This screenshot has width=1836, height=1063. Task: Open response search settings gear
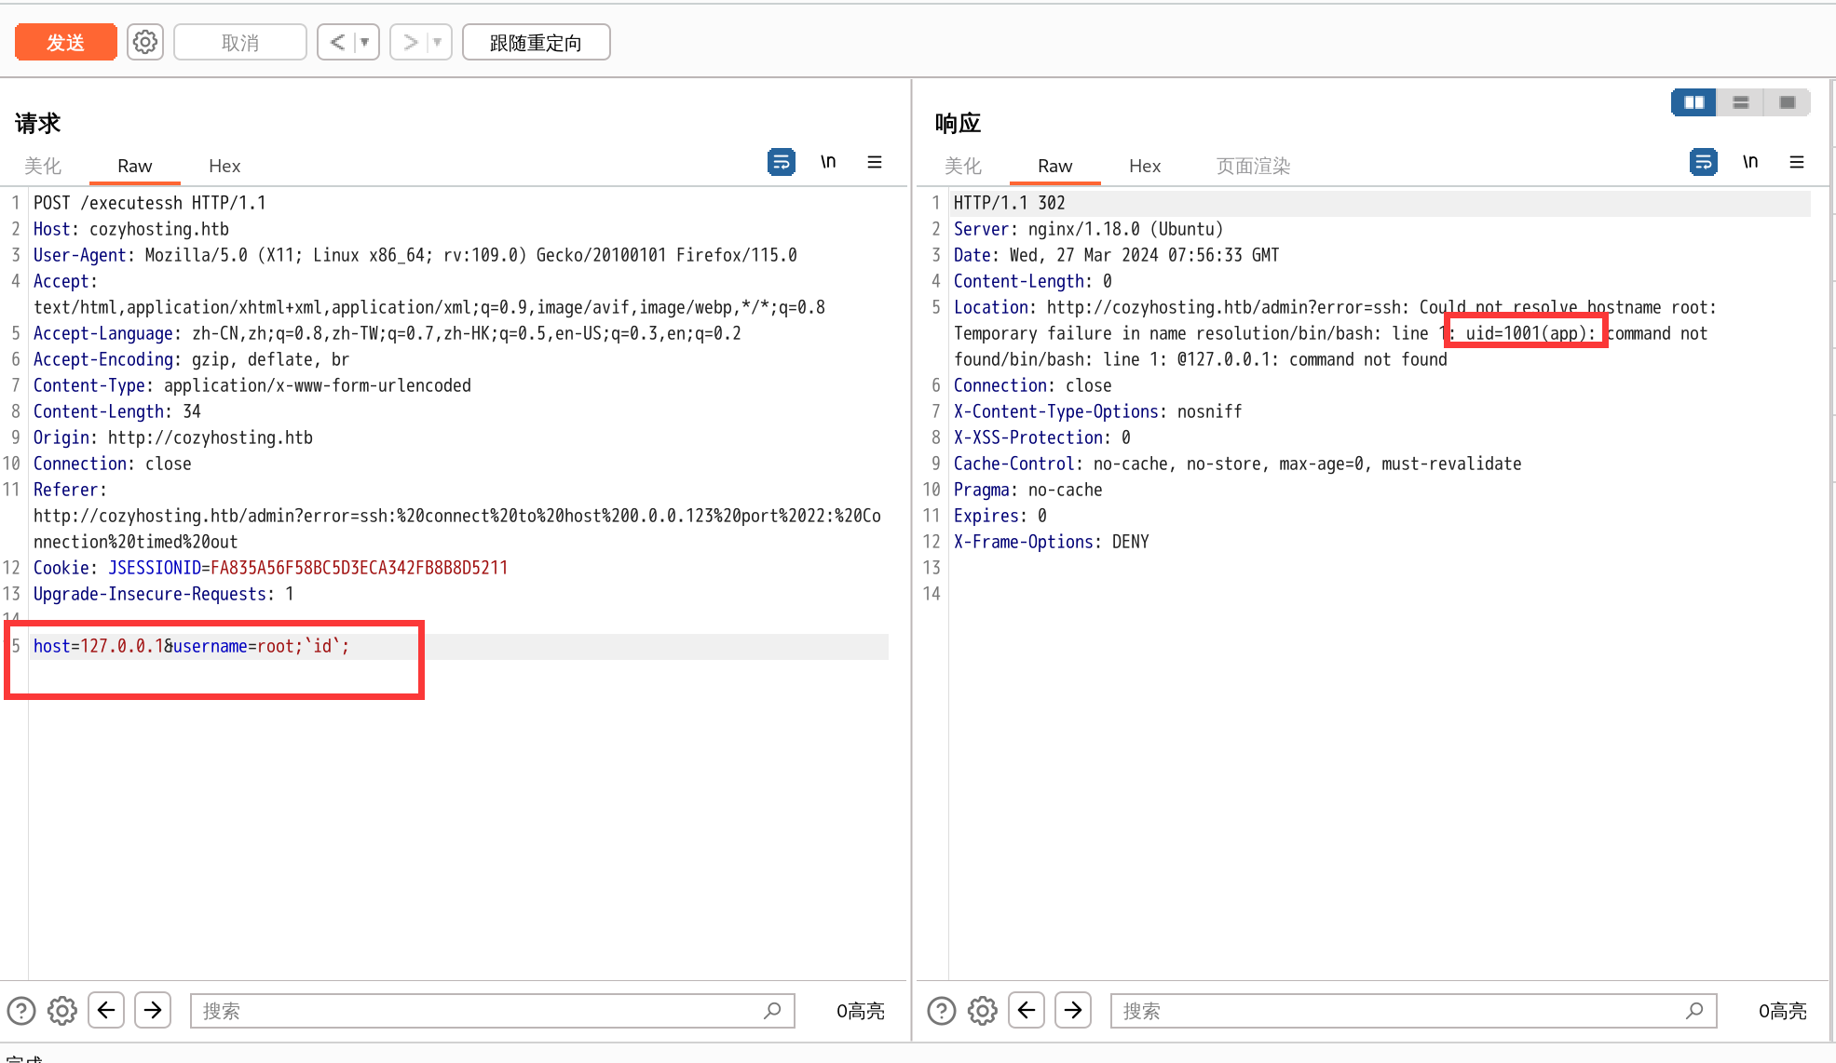pos(983,1011)
